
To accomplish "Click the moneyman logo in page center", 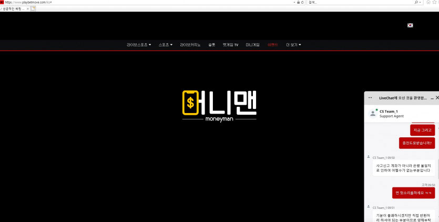I will [219, 105].
